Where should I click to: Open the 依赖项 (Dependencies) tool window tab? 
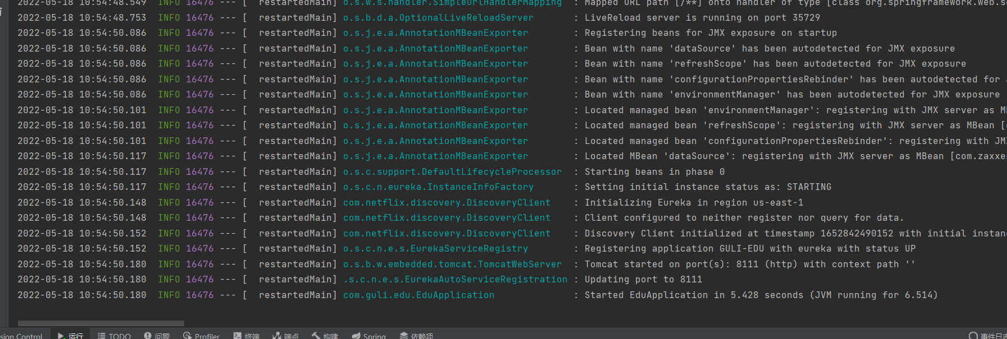[416, 336]
